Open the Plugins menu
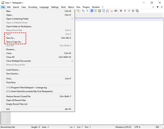 86,7
